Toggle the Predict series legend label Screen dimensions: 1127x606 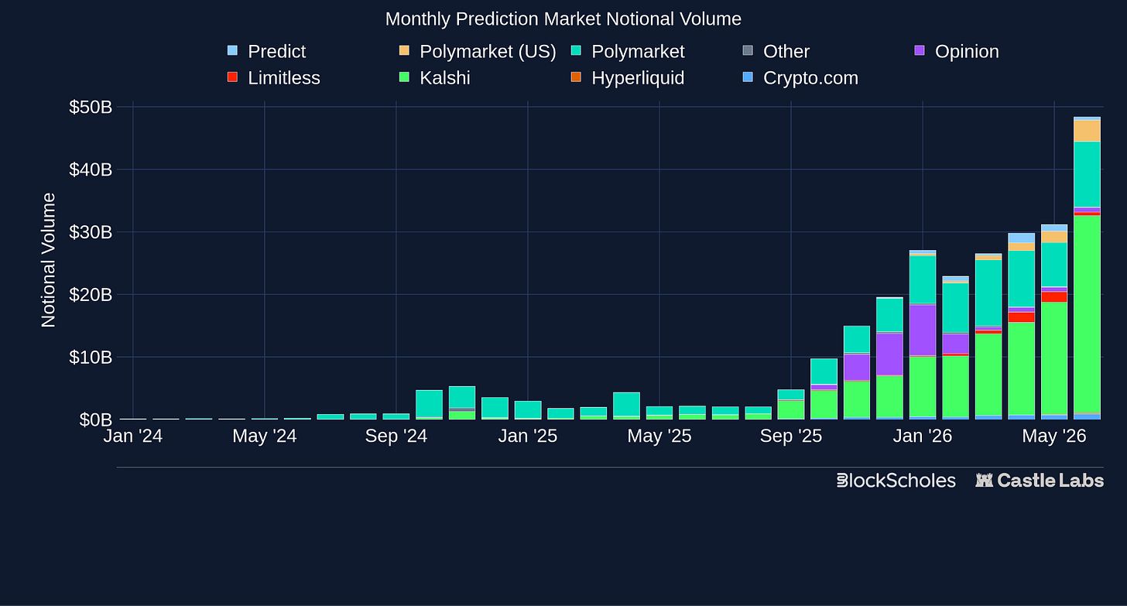[x=276, y=51]
